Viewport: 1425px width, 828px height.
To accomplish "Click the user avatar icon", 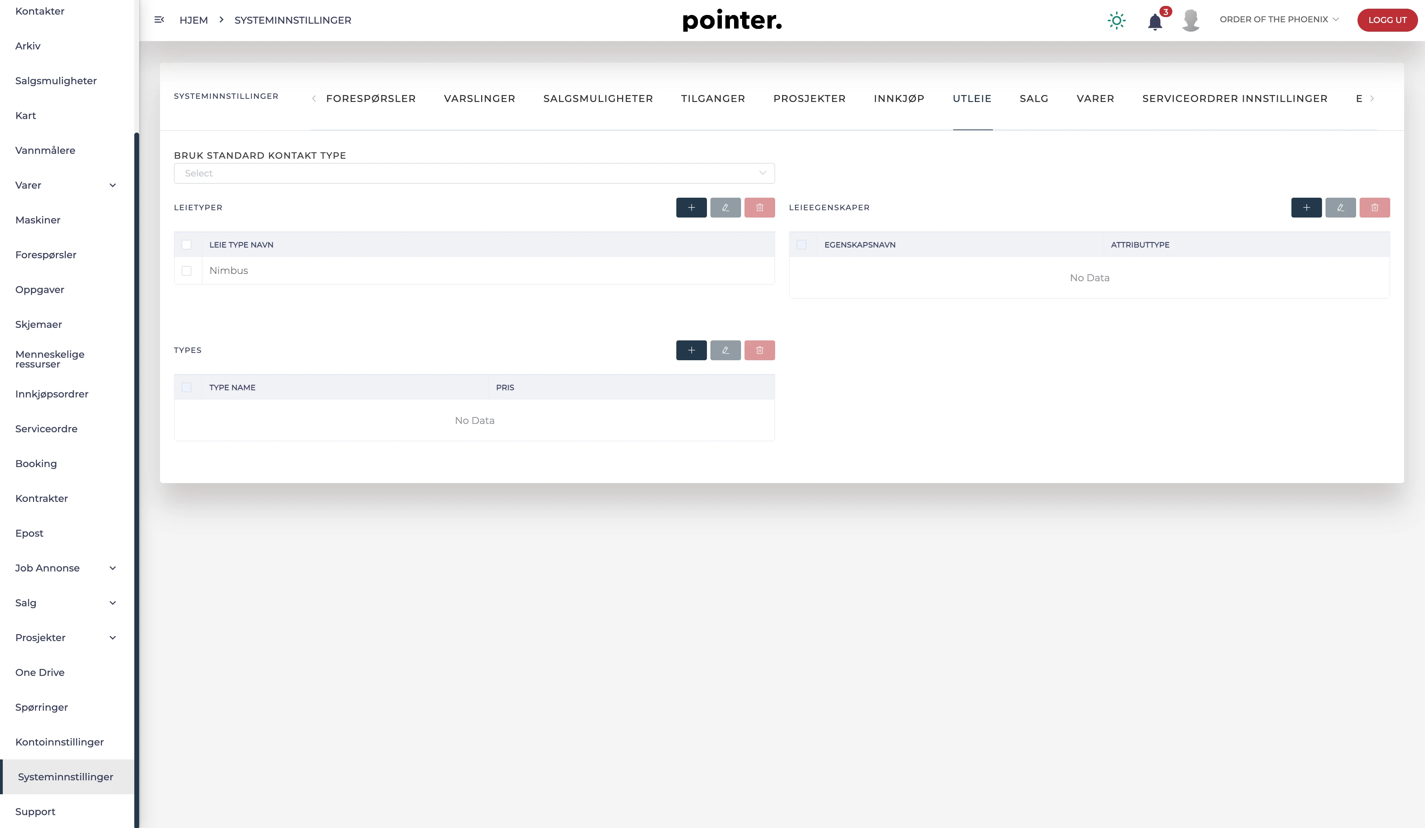I will 1190,20.
